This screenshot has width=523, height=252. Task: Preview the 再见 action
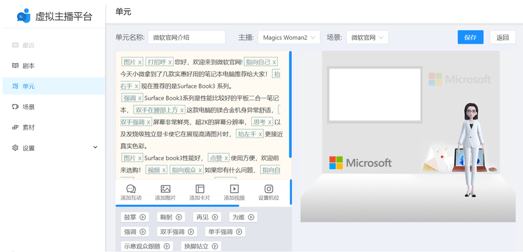pyautogui.click(x=215, y=217)
